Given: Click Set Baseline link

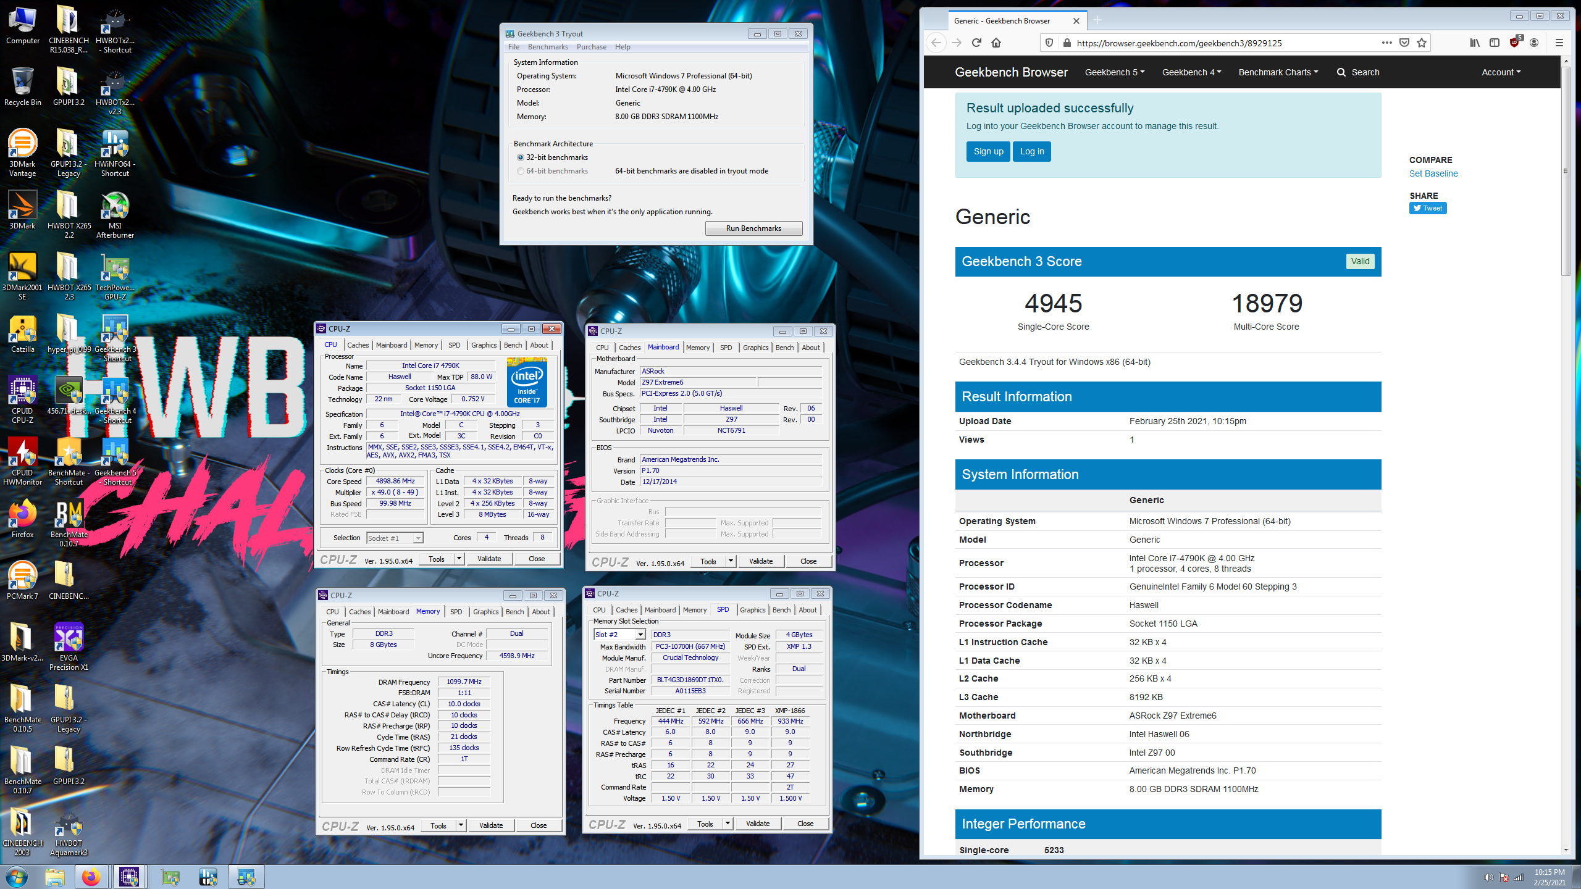Looking at the screenshot, I should pyautogui.click(x=1433, y=173).
